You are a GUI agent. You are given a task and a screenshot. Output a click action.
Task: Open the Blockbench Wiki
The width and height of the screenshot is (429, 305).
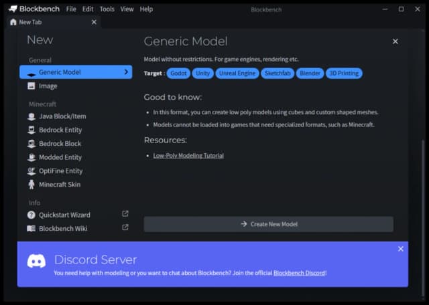point(76,229)
